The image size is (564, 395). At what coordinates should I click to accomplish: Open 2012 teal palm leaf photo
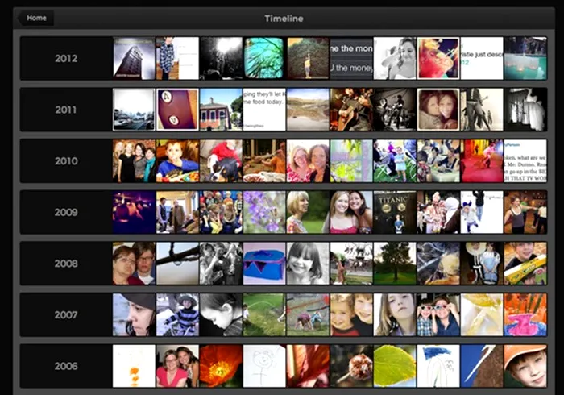[264, 58]
